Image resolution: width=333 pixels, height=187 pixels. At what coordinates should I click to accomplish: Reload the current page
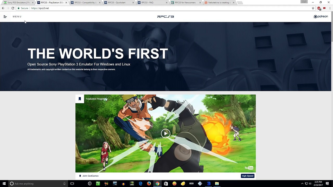pos(13,8)
